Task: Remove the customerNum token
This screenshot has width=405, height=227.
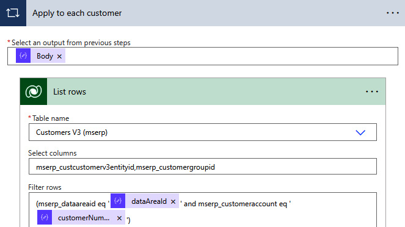Action: click(119, 218)
